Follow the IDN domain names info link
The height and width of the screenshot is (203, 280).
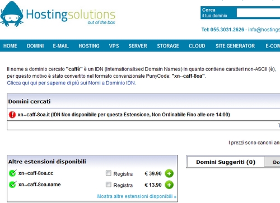click(71, 83)
